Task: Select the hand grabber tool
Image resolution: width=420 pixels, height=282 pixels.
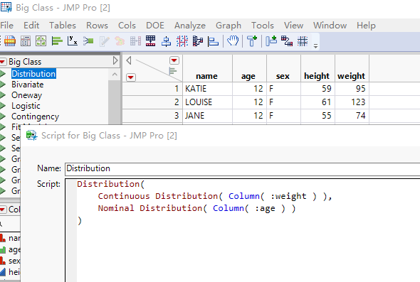Action: [233, 41]
